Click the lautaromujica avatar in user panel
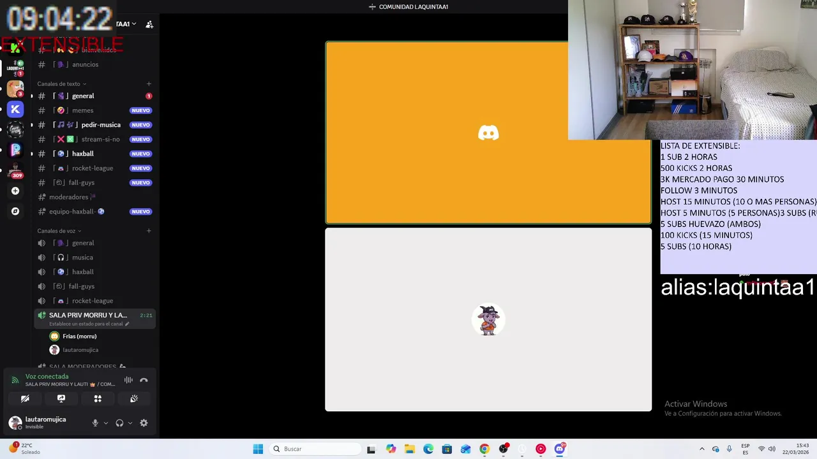 [15, 423]
